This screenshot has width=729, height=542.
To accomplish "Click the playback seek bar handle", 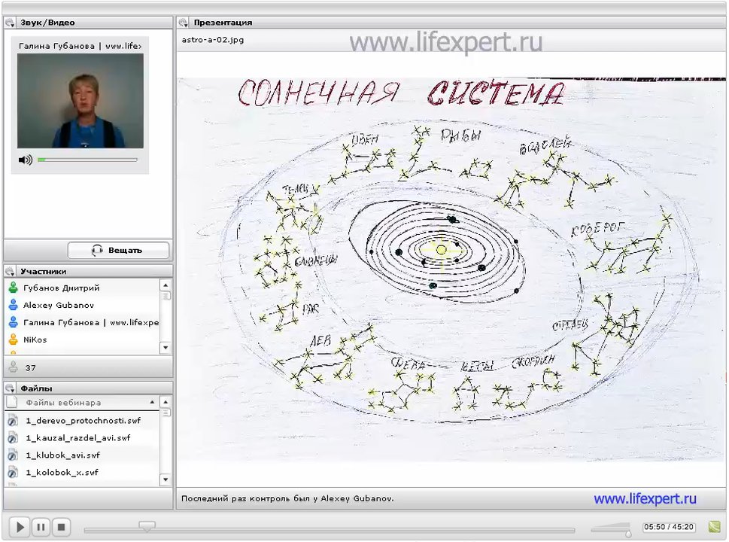I will (x=147, y=525).
